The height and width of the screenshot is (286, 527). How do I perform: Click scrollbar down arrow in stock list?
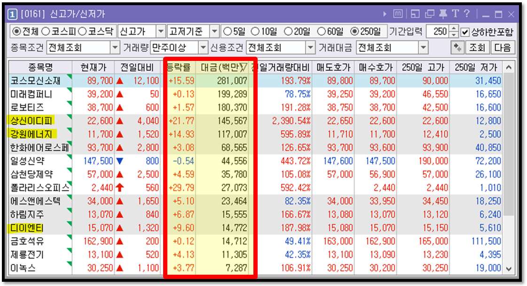pyautogui.click(x=509, y=269)
